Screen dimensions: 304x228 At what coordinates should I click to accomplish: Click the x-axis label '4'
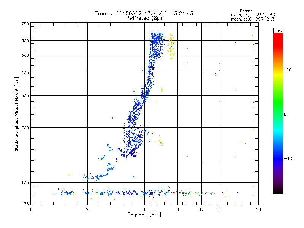tap(144, 209)
